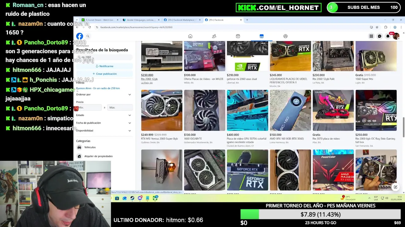Open the PowerColor Radeon RX 6900 XT photo
This screenshot has height=227, width=405.
coord(333,170)
